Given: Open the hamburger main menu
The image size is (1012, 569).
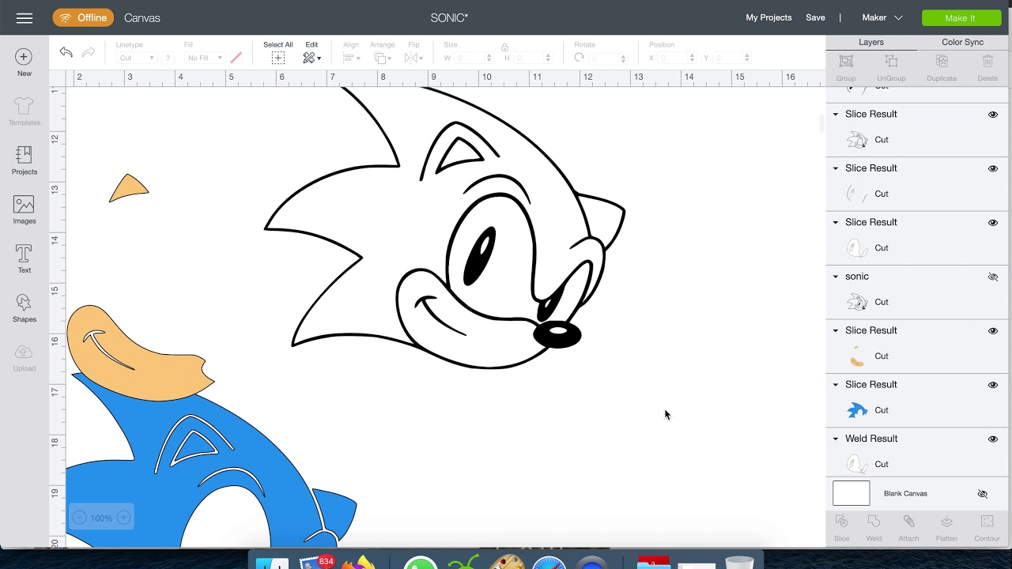Looking at the screenshot, I should pos(25,17).
